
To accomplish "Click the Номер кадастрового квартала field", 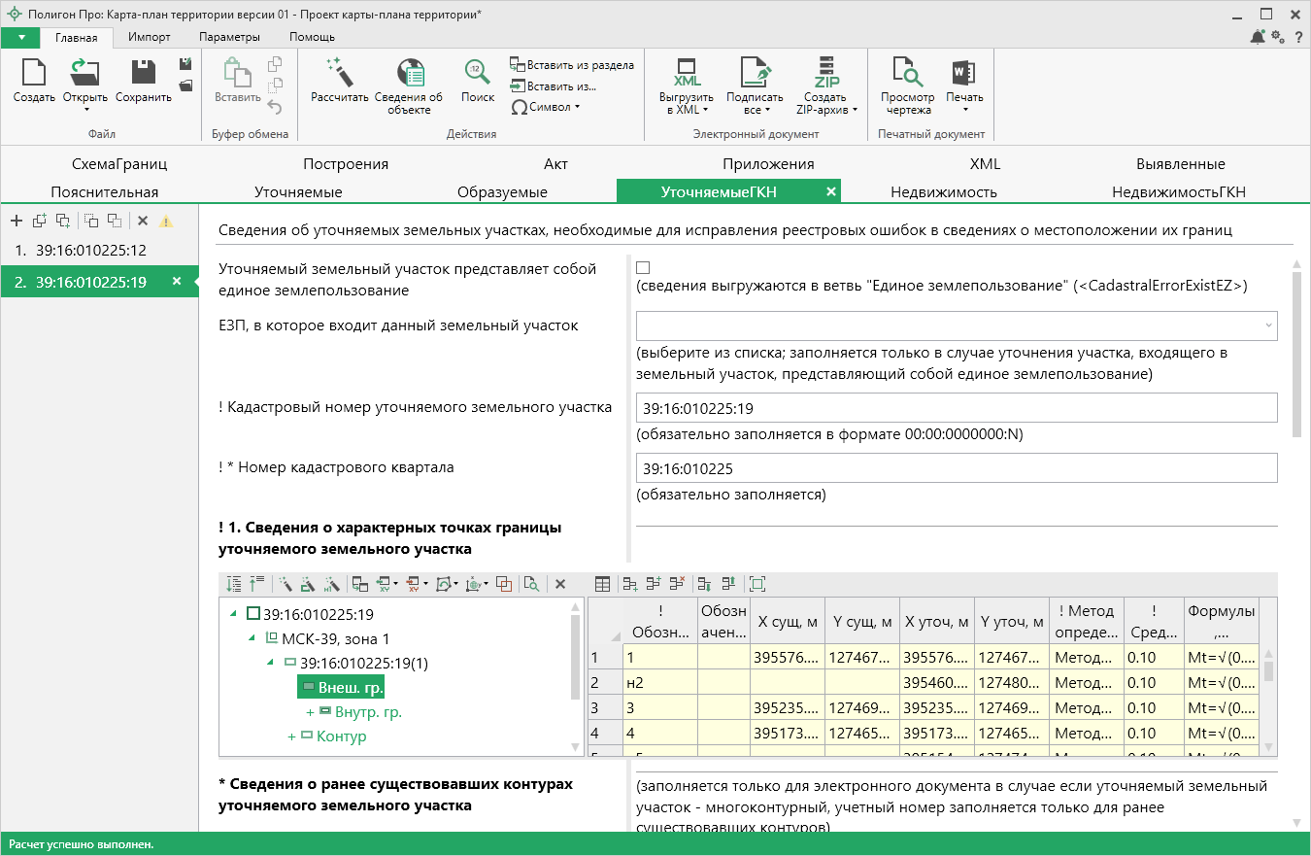I will [956, 468].
